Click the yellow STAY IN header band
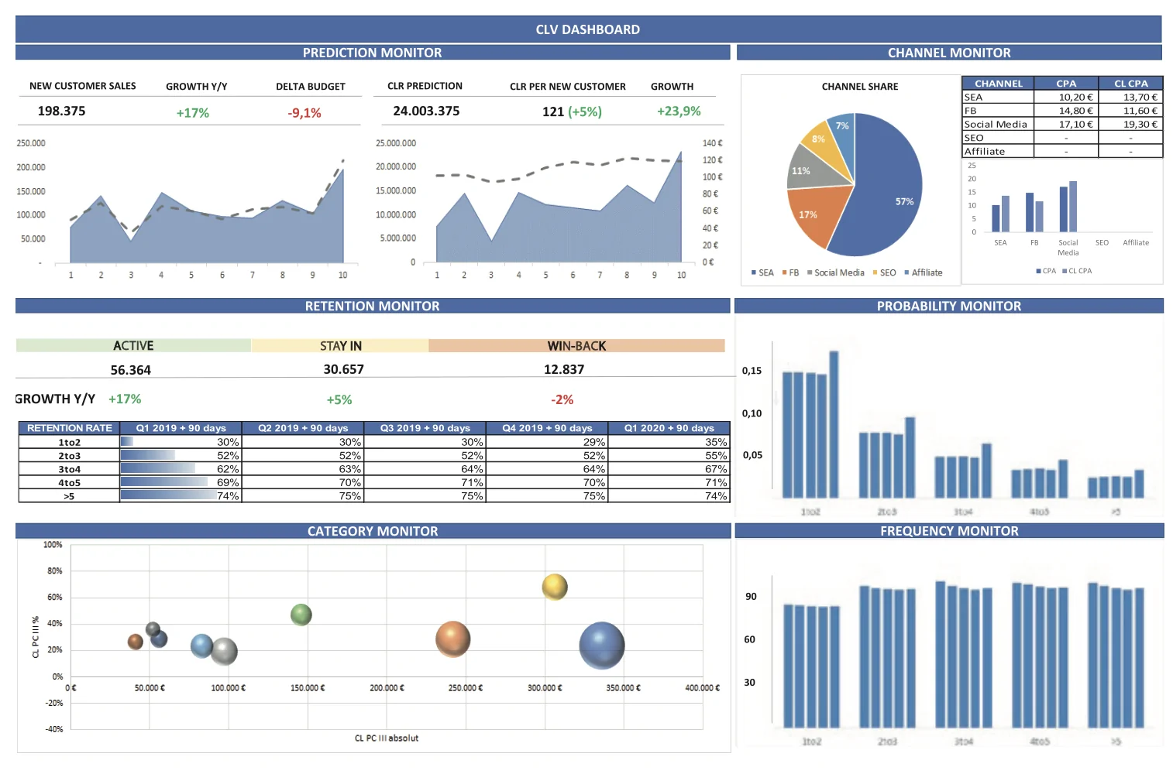This screenshot has height=774, width=1173. pyautogui.click(x=340, y=346)
